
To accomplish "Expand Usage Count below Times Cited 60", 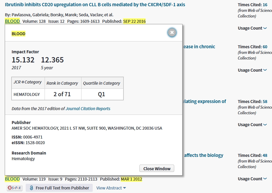I will pos(252,70).
